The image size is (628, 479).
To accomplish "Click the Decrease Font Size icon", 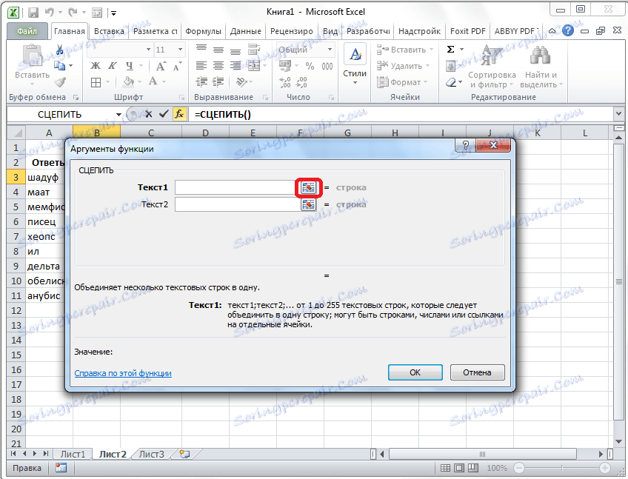I will click(177, 66).
